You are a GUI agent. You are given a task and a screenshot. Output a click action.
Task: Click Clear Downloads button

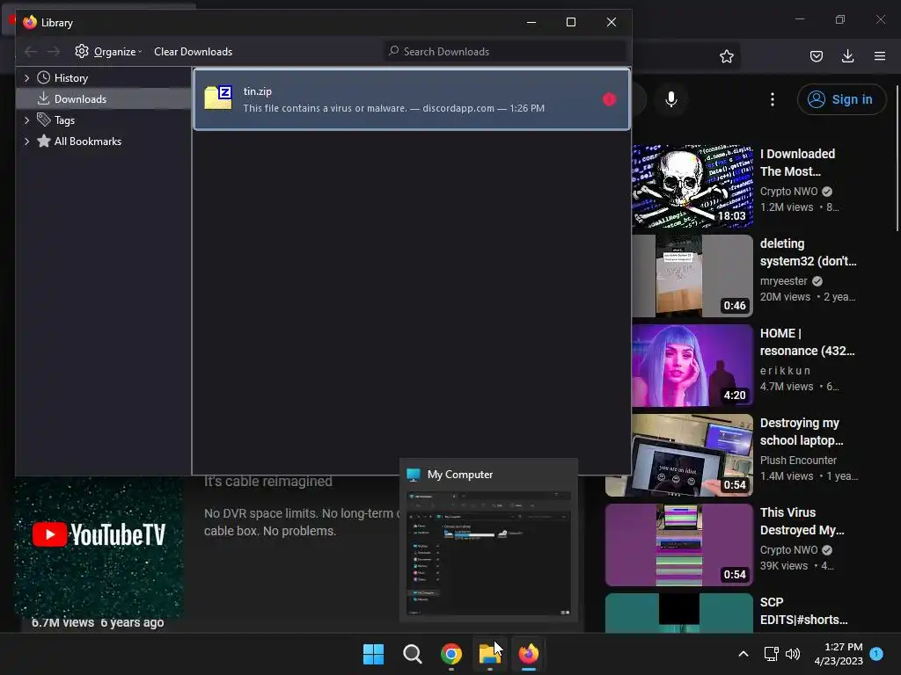[x=193, y=52]
